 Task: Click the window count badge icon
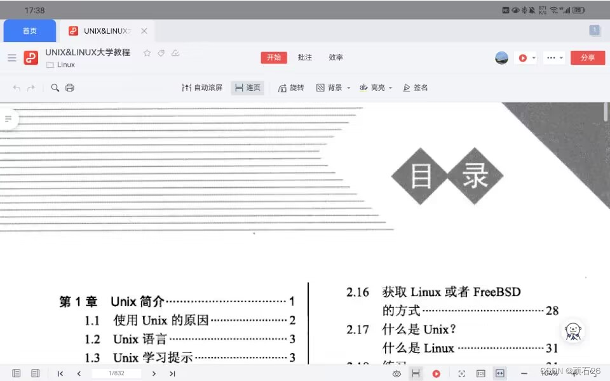pyautogui.click(x=595, y=30)
